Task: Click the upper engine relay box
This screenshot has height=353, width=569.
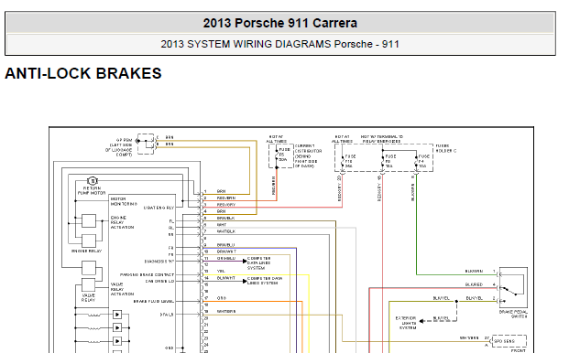Action: pyautogui.click(x=89, y=220)
